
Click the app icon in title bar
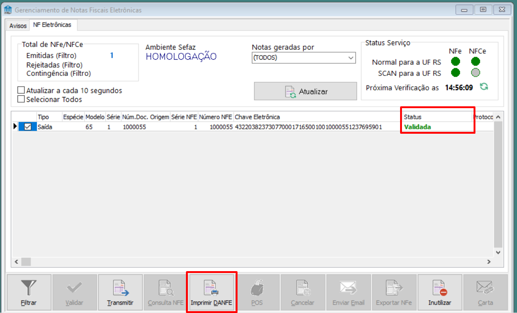7,10
